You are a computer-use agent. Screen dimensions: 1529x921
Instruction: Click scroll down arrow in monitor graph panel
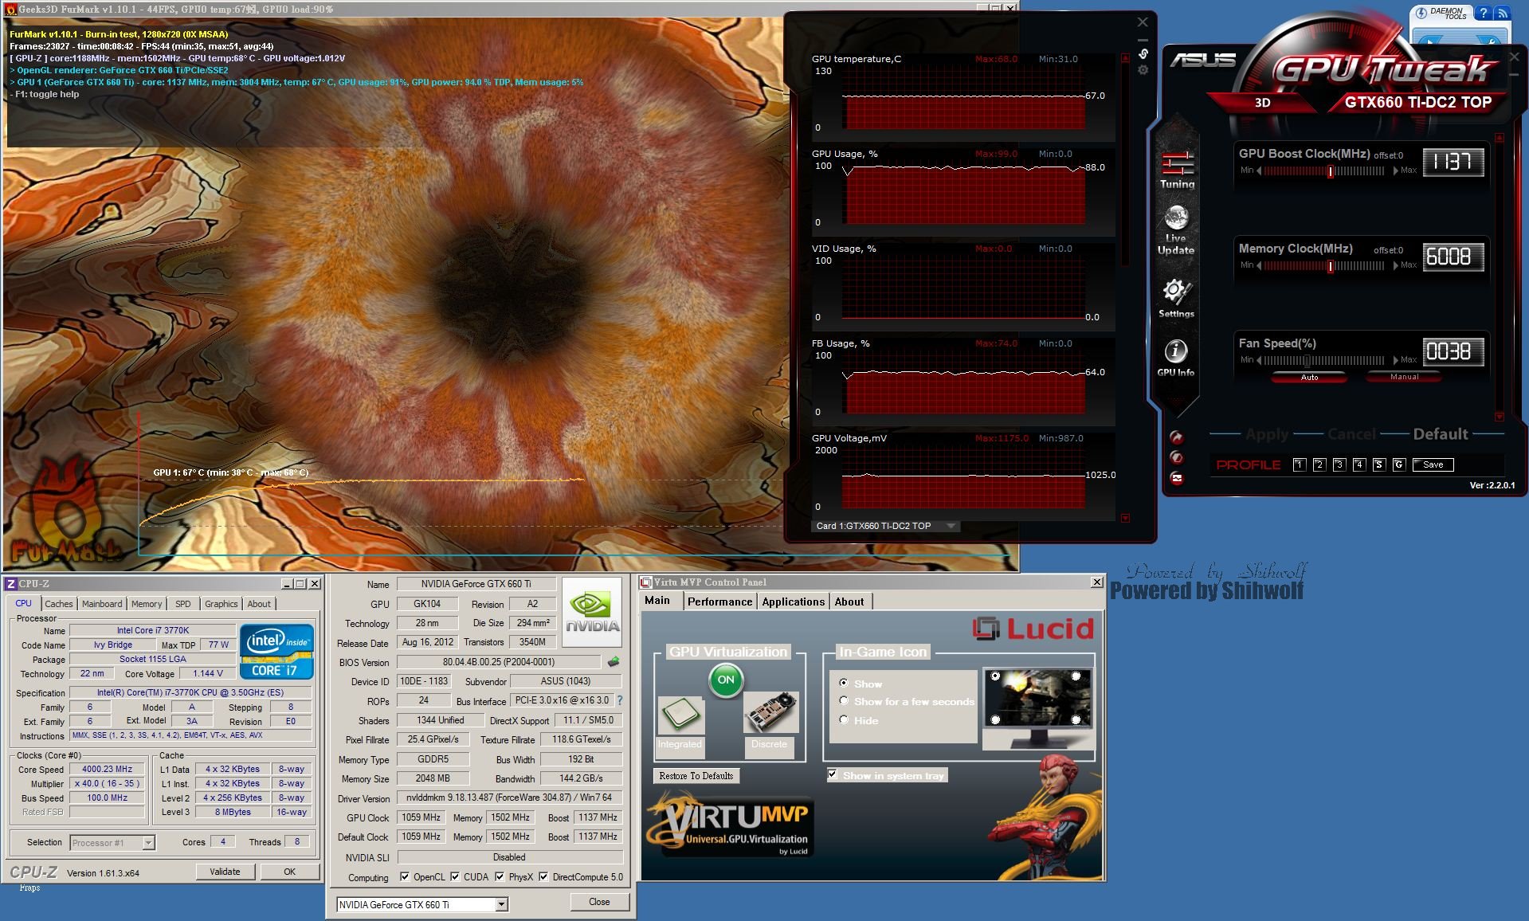pyautogui.click(x=1125, y=518)
